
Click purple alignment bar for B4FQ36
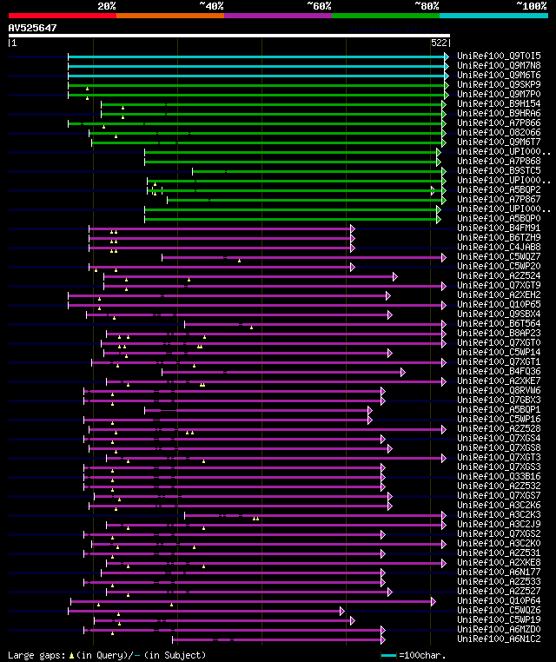281,373
